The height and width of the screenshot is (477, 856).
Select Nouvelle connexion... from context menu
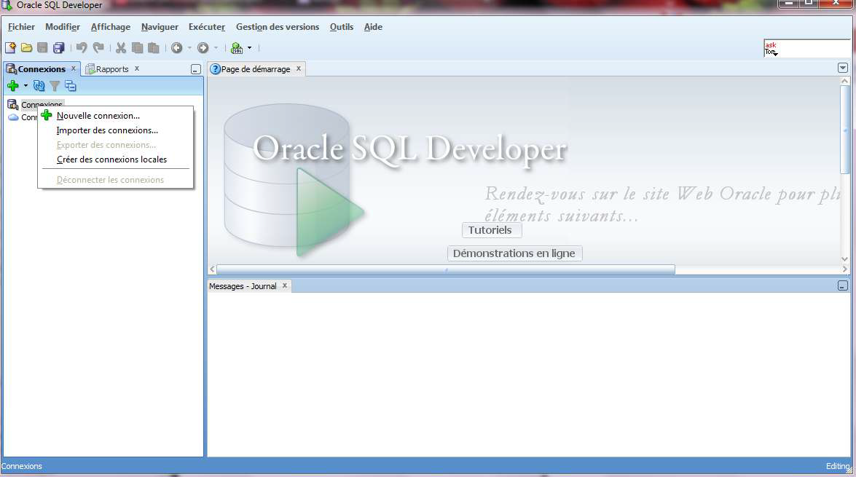click(98, 116)
